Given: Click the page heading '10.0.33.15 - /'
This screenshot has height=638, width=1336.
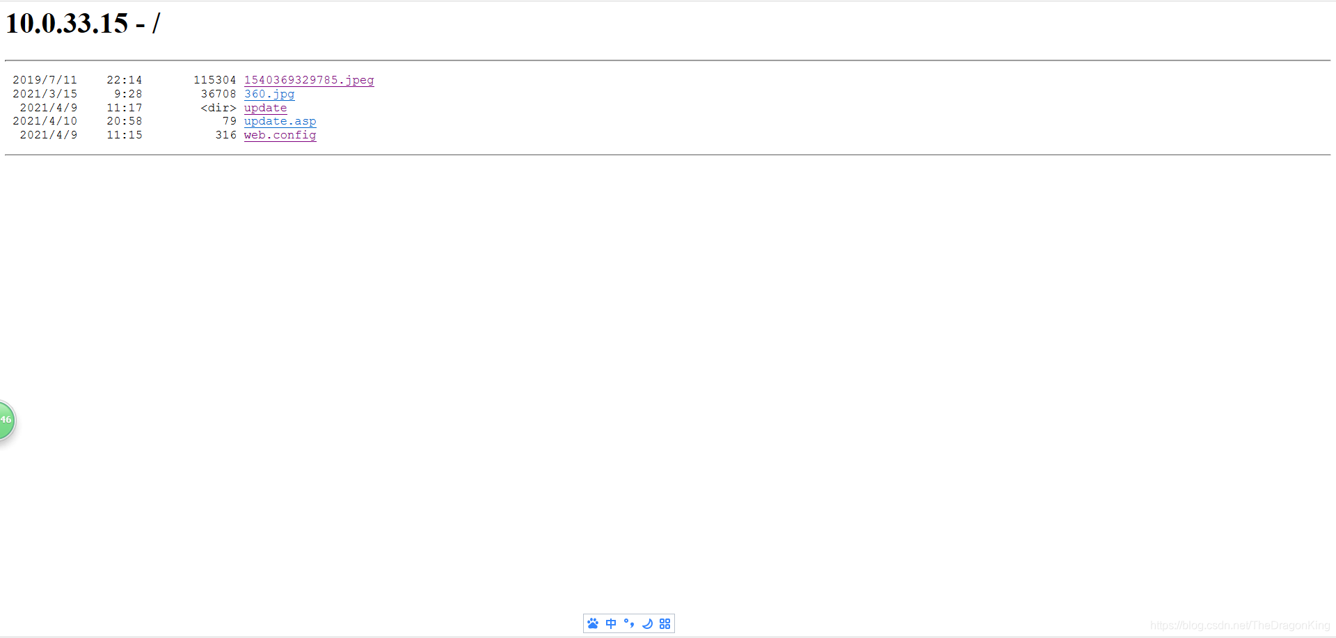Looking at the screenshot, I should point(83,24).
